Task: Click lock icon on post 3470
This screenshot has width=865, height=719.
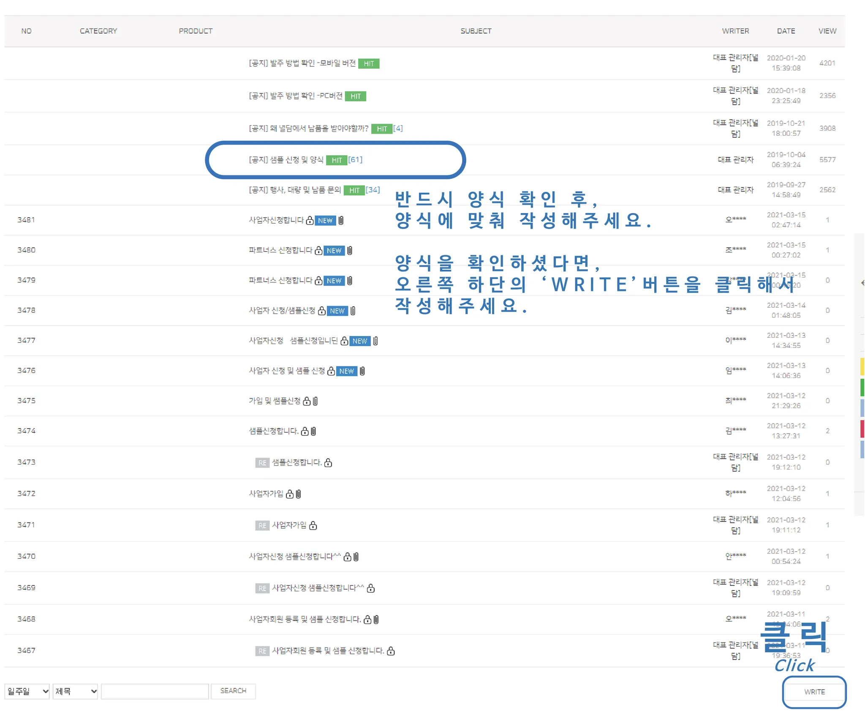Action: click(347, 557)
